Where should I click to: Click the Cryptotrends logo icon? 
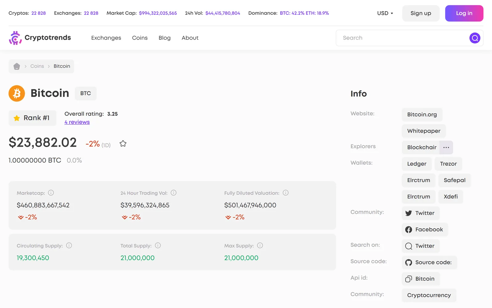click(15, 38)
